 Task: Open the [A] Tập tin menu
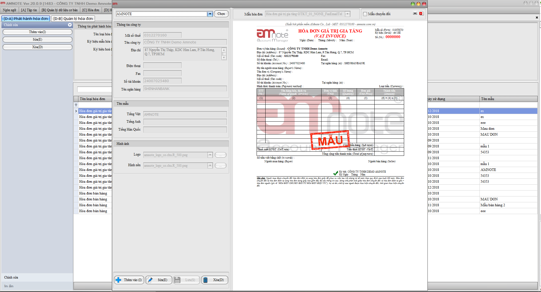point(29,10)
